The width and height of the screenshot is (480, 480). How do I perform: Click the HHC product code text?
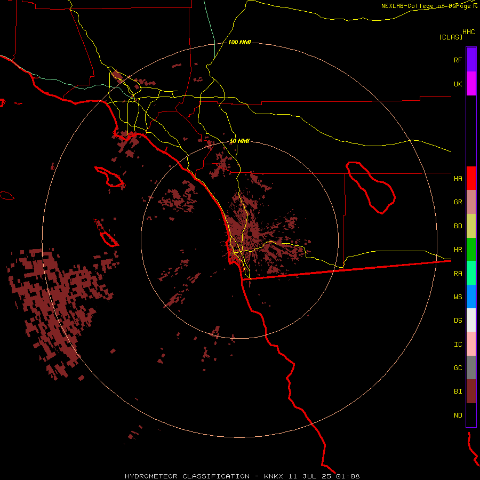(468, 32)
